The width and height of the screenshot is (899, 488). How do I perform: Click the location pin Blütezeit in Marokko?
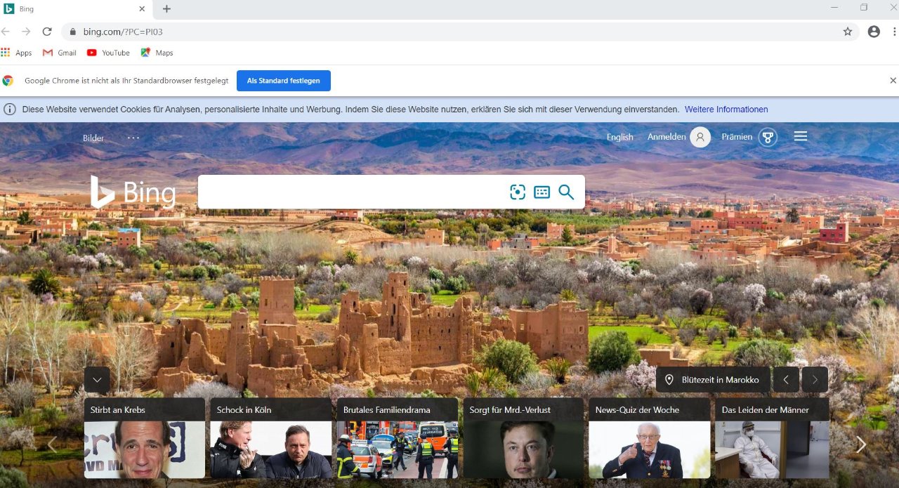[713, 379]
